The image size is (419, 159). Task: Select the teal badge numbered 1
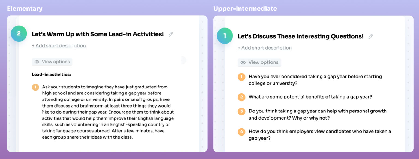[x=225, y=36]
